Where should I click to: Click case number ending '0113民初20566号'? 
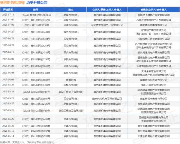pos(36,15)
